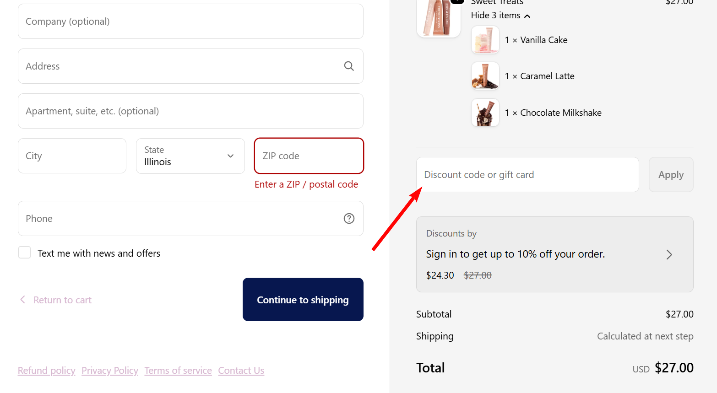
Task: Click the Sweet Treats bundle image
Action: click(x=438, y=18)
